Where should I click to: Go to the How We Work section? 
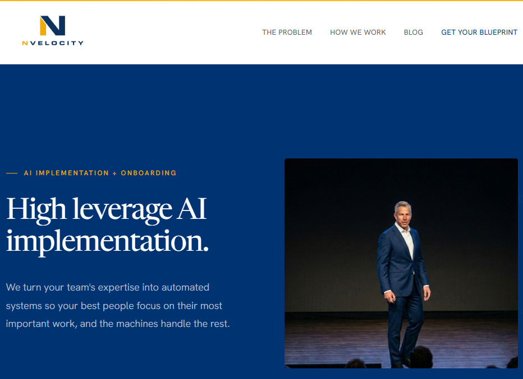point(357,32)
